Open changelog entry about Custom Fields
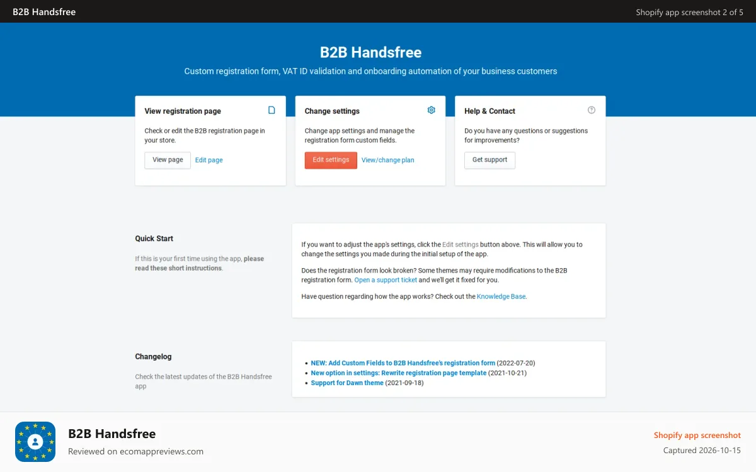The image size is (756, 472). tap(403, 363)
